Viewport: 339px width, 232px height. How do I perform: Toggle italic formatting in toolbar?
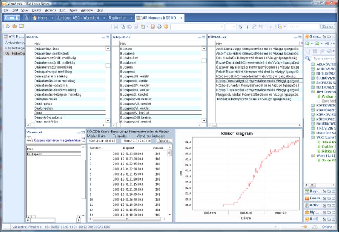[x=247, y=27]
